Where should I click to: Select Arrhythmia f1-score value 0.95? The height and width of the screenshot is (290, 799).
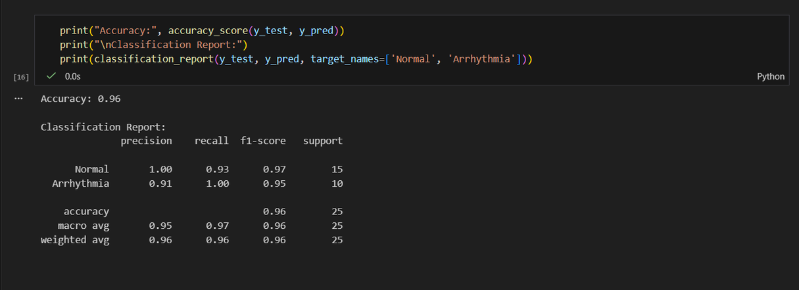coord(274,183)
